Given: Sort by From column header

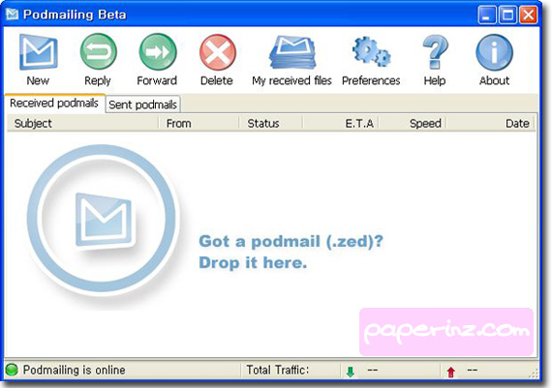Looking at the screenshot, I should pos(199,124).
